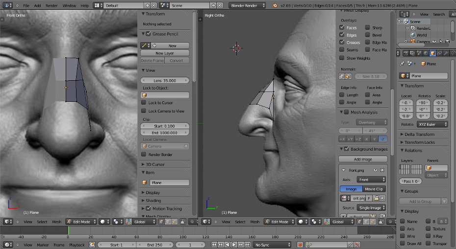Open the Modifiers wrench properties tab
This screenshot has width=456, height=249.
coord(446,53)
